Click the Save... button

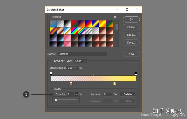tap(131, 43)
